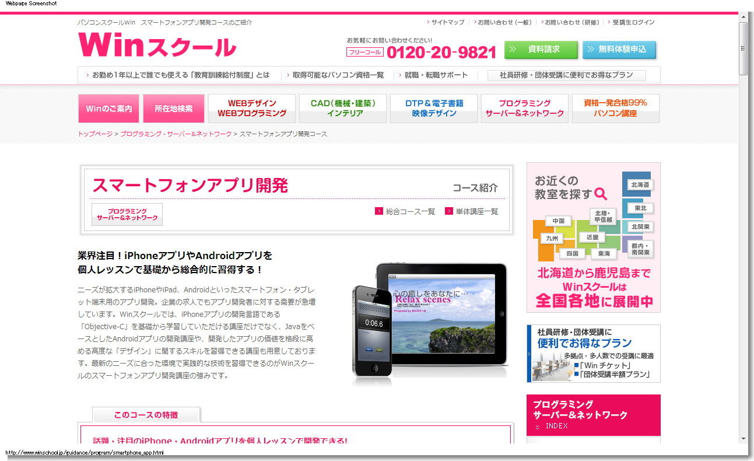The width and height of the screenshot is (754, 461).
Task: Click magnifier icon in お近くの教室を探す
Action: point(601,194)
